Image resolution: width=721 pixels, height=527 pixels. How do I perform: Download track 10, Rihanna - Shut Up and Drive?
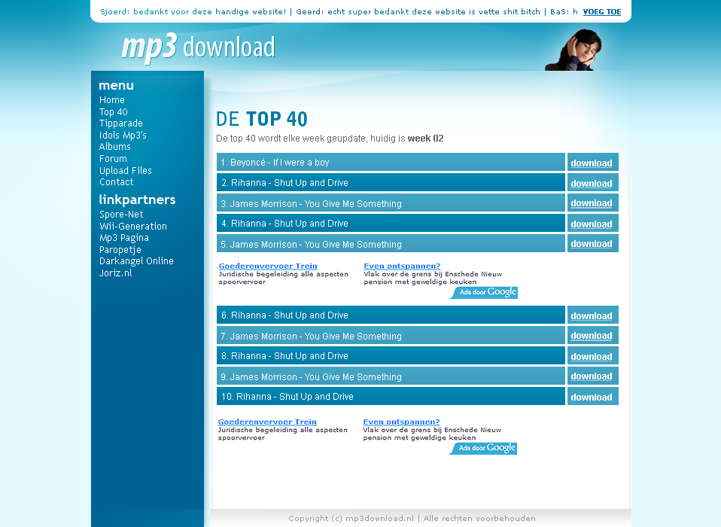(593, 397)
